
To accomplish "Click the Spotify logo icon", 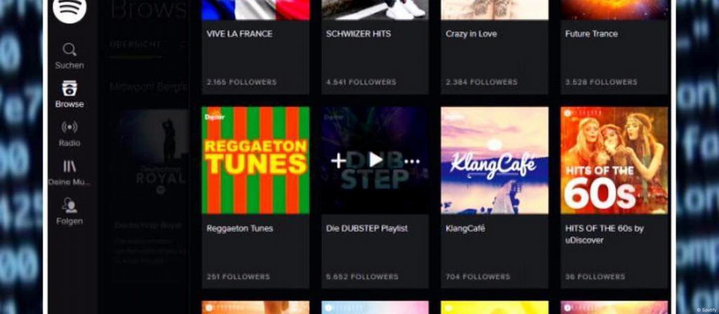I will [69, 9].
